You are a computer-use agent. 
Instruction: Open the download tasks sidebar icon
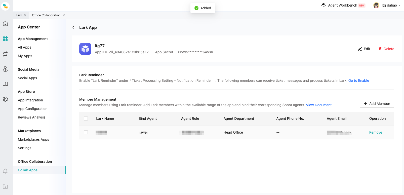tap(5, 186)
